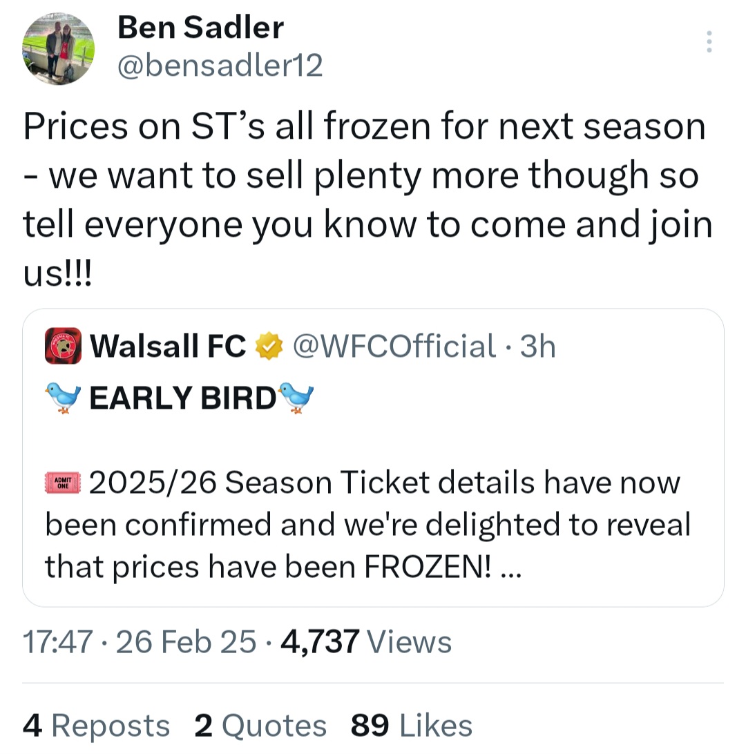Click the blue bird emoji after EARLY BIRD
The height and width of the screenshot is (756, 746).
point(296,398)
